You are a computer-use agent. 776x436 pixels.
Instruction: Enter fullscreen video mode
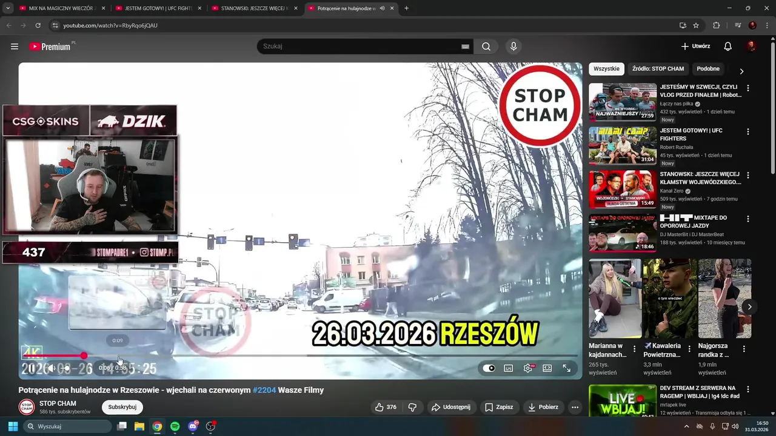click(567, 368)
